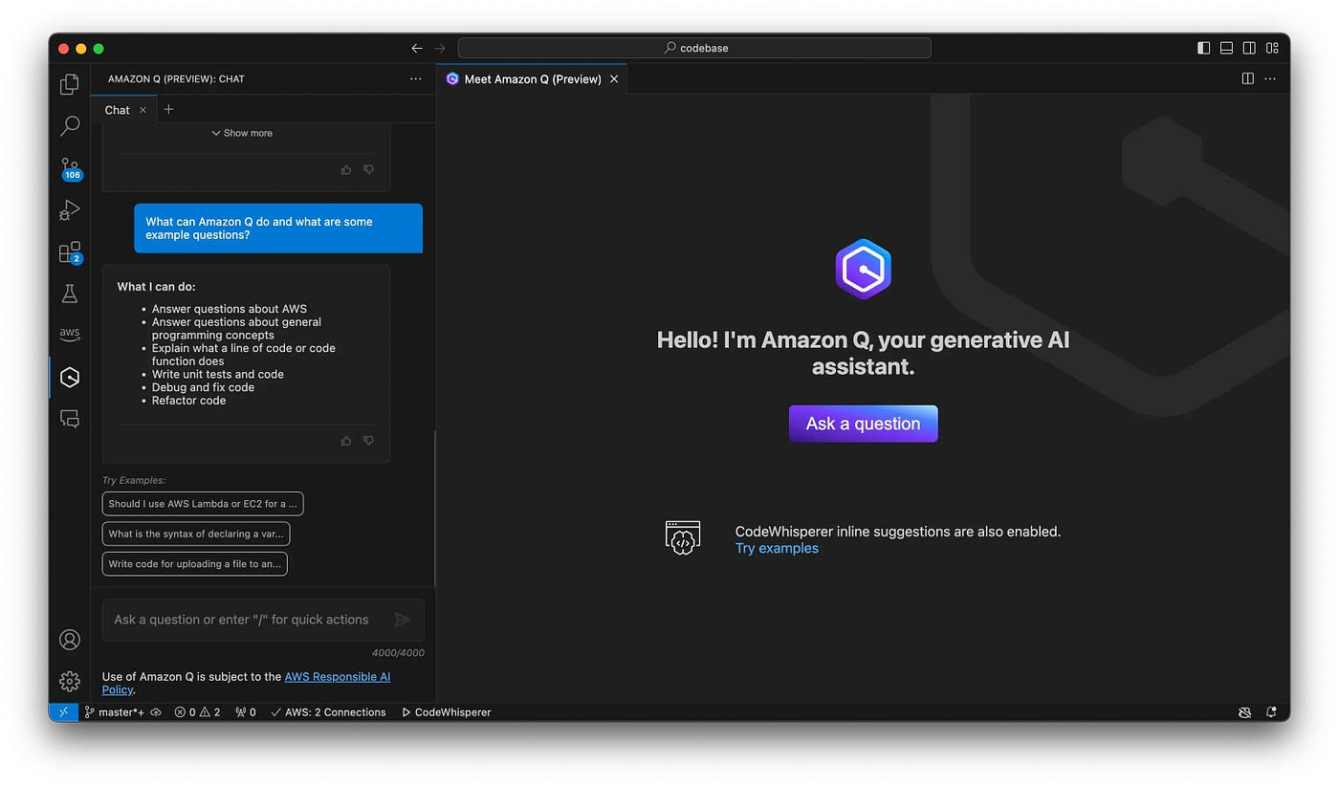Screen dimensions: 1339x786
Task: Toggle primary side bar layout icon
Action: (x=1203, y=48)
